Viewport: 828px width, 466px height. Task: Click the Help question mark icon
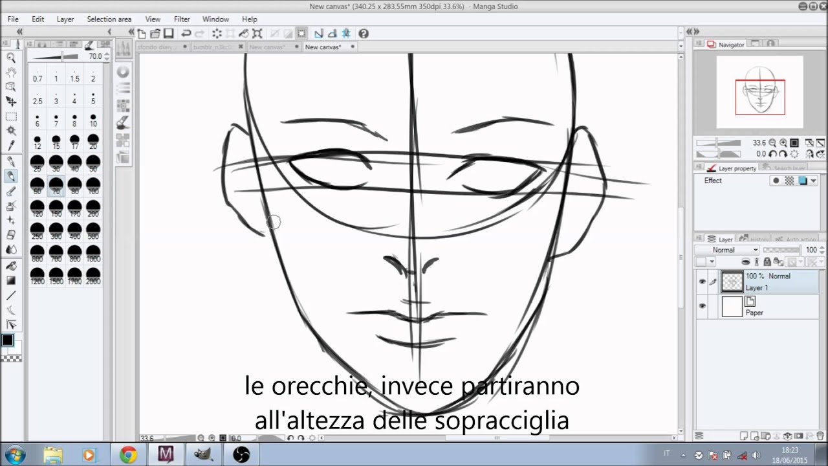[364, 34]
